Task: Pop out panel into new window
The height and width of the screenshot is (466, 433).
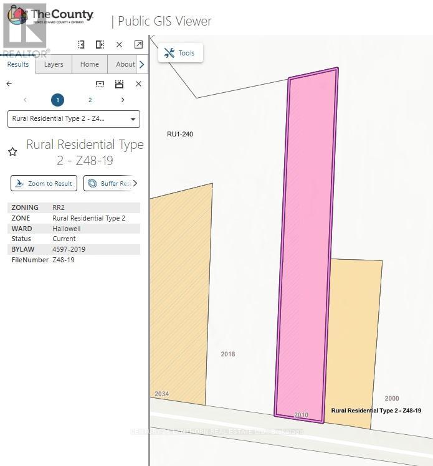Action: click(138, 45)
